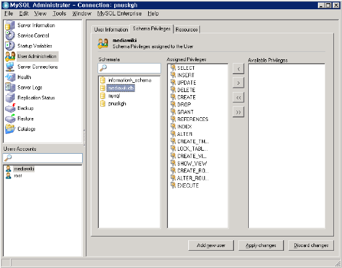Screen dimensions: 342x268
Task: Select the information_schema database
Action: click(x=130, y=80)
